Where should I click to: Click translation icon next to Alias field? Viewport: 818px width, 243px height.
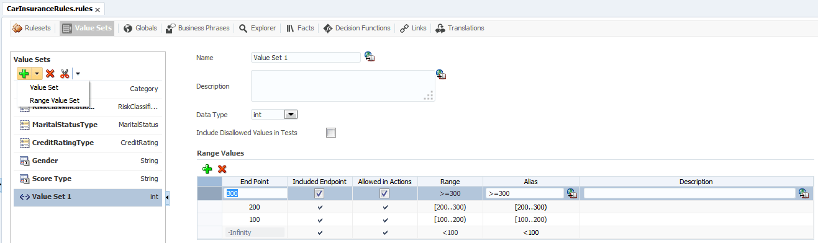pos(572,193)
